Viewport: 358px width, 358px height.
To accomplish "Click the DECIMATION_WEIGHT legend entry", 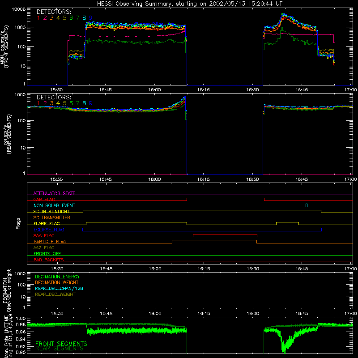I will 57,283.
